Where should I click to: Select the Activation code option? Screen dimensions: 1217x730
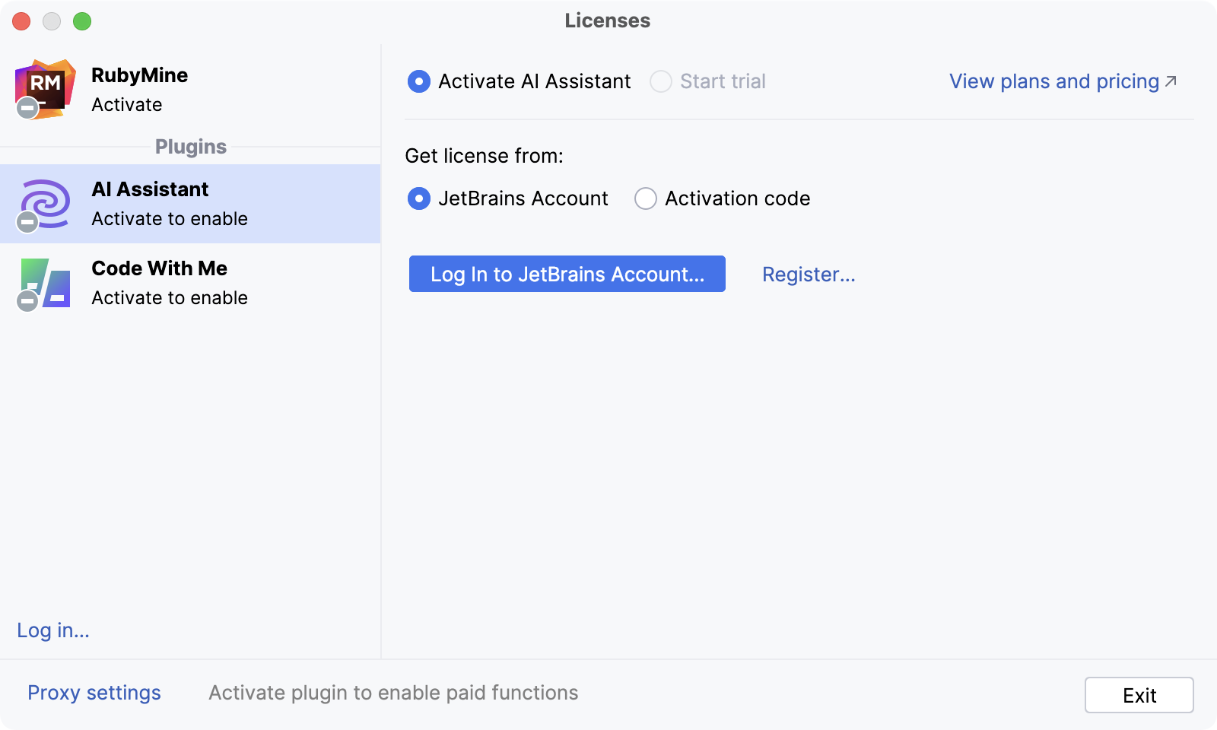click(x=646, y=198)
